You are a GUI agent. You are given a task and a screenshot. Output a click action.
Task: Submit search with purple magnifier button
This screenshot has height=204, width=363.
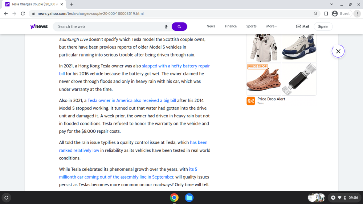(179, 26)
